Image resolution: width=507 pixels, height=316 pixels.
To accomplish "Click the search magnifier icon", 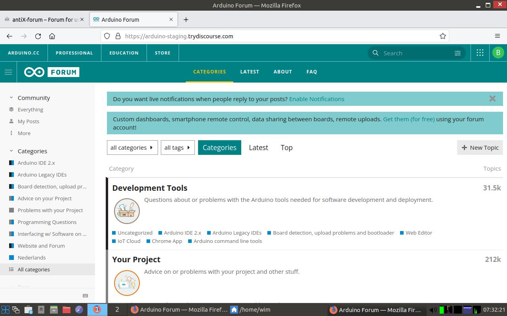I will click(375, 53).
